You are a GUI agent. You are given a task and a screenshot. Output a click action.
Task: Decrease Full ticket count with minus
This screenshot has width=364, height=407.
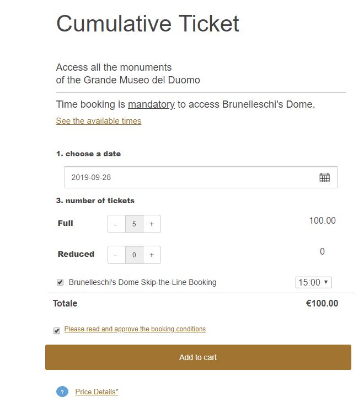click(x=116, y=224)
